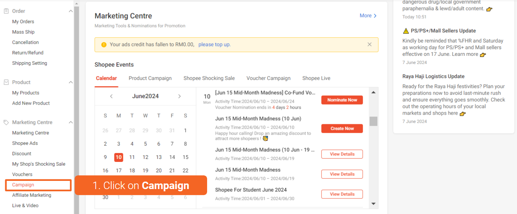Click the Marketing Centre tag icon
This screenshot has height=214, width=517.
click(x=6, y=122)
